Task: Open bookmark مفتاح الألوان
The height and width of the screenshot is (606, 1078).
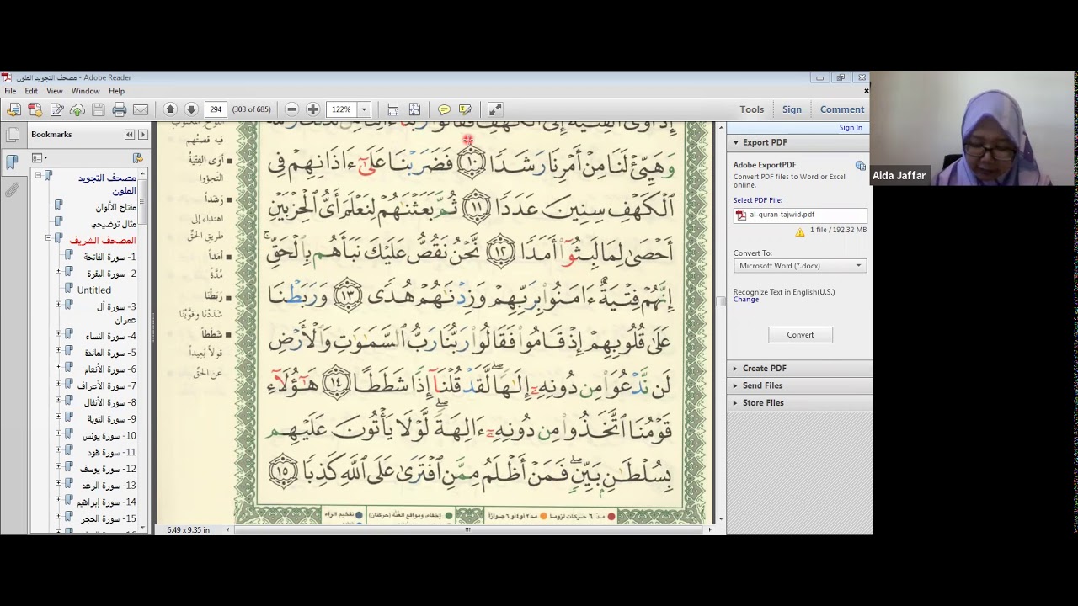Action: (x=116, y=207)
